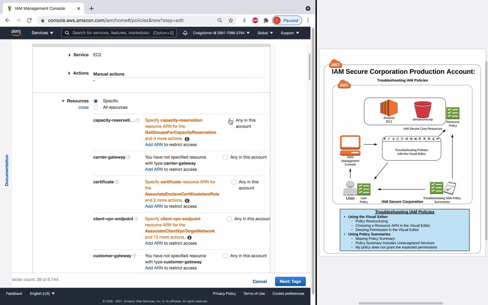Image resolution: width=488 pixels, height=305 pixels.
Task: Select the IAM Management Console tab
Action: [x=43, y=8]
